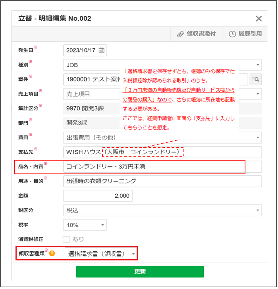Click the 金額 field showing 2,000

coord(98,196)
